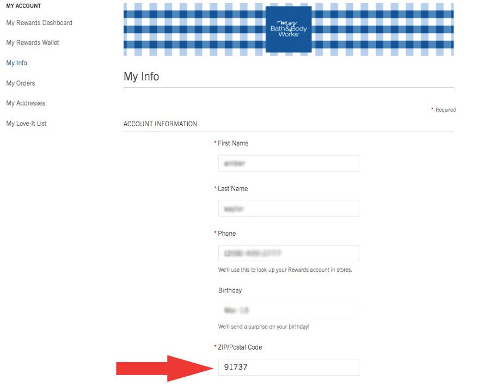Select the Phone number input field
This screenshot has width=490, height=386.
[x=288, y=253]
